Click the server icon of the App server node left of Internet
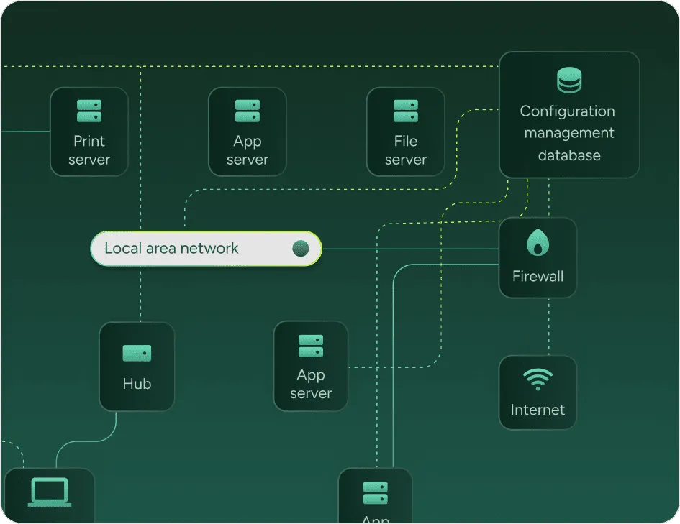The height and width of the screenshot is (524, 680). click(x=311, y=346)
